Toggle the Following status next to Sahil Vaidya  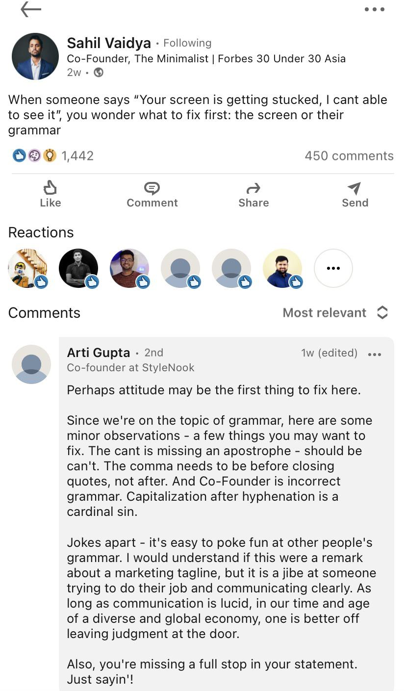coord(187,43)
